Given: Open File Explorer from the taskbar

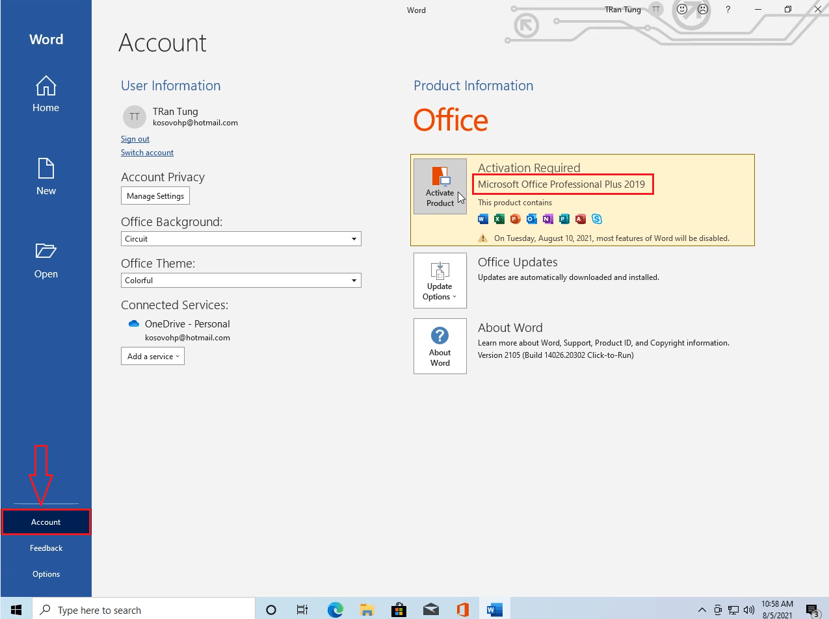Looking at the screenshot, I should 367,609.
